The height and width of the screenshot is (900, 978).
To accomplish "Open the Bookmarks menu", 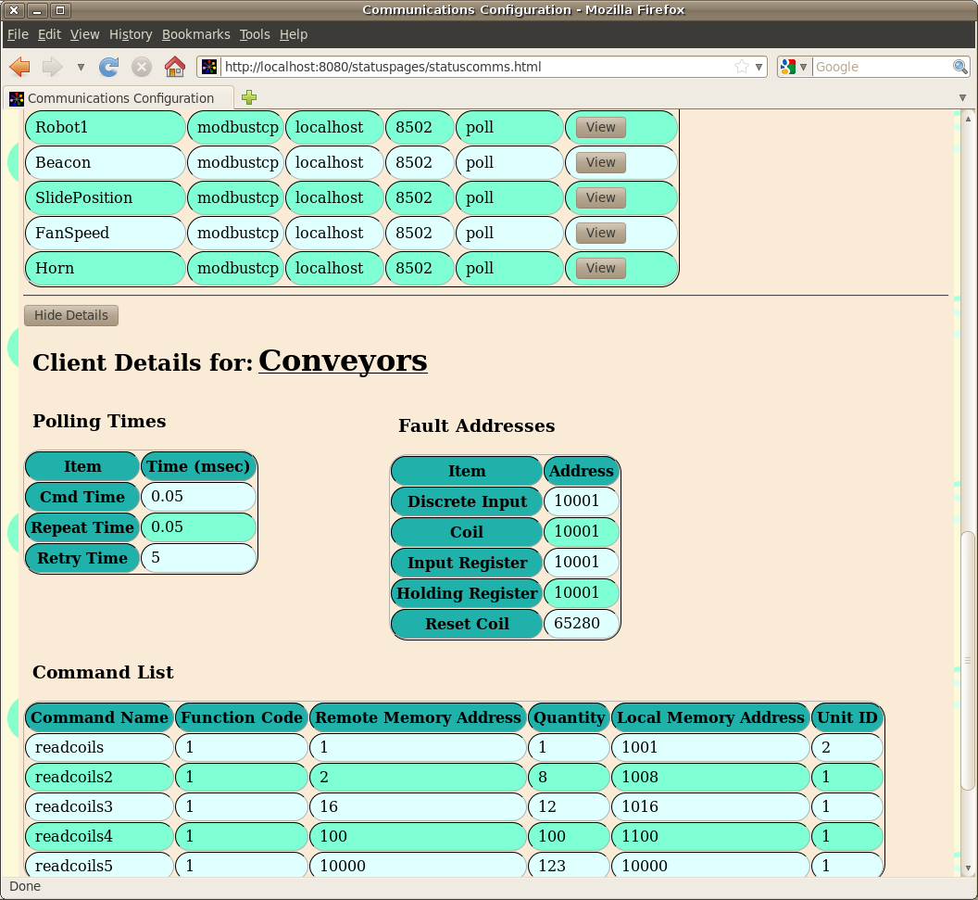I will (195, 34).
